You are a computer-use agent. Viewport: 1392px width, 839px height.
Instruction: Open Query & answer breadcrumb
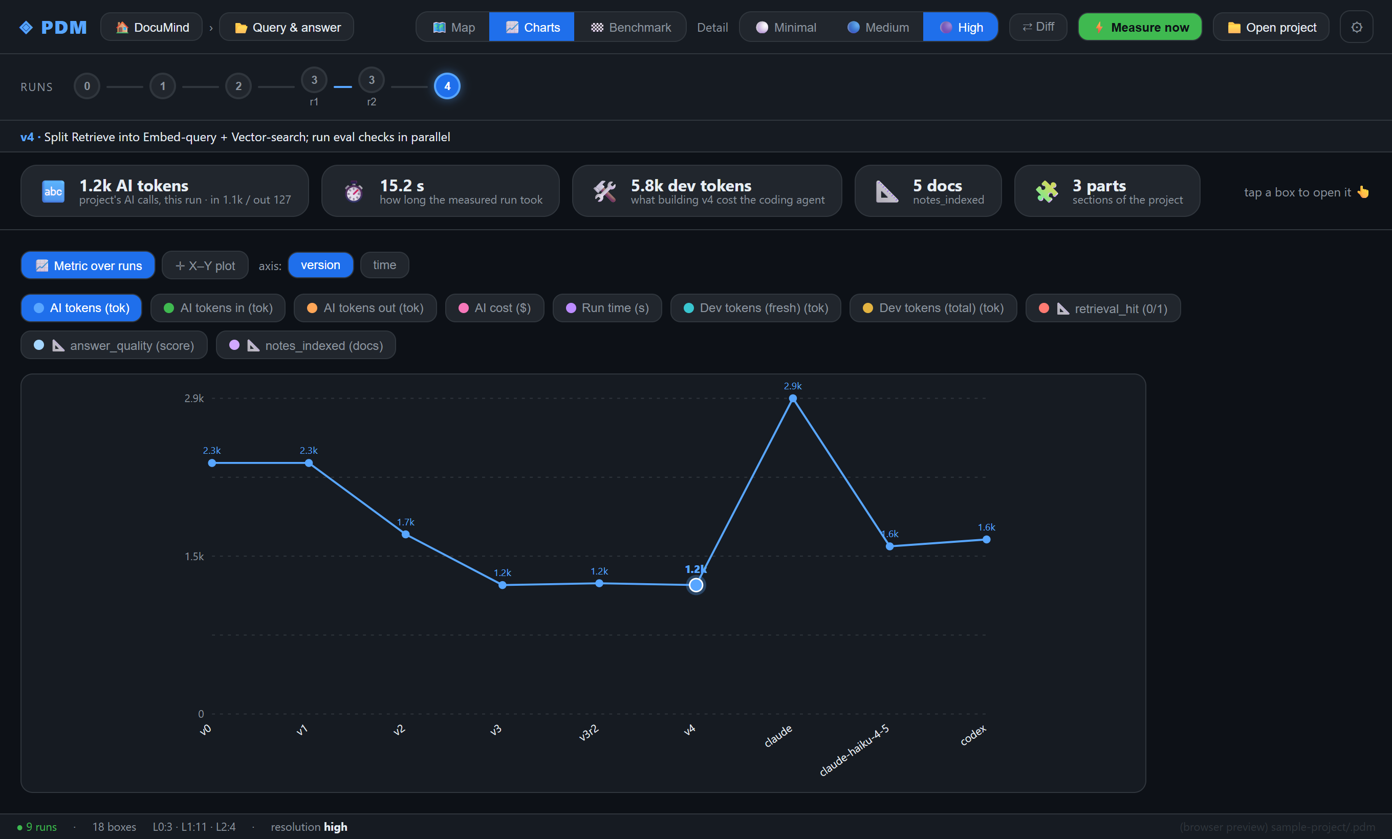287,27
